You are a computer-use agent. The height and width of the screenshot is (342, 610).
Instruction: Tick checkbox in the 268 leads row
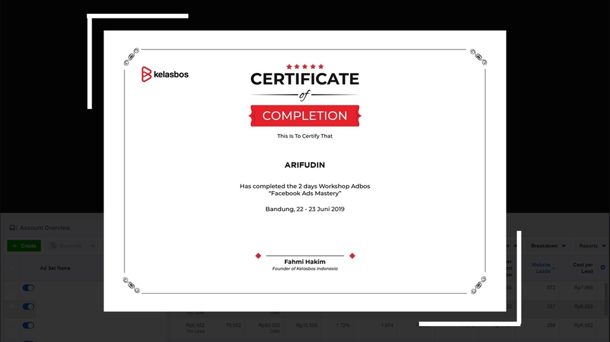click(11, 325)
